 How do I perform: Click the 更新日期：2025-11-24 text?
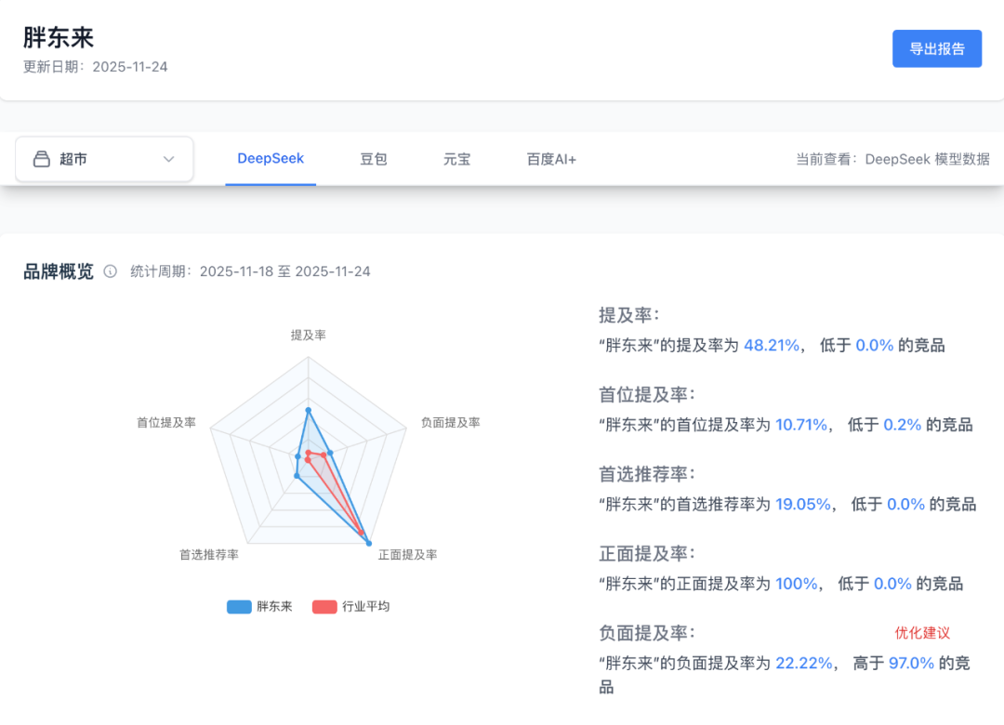96,67
